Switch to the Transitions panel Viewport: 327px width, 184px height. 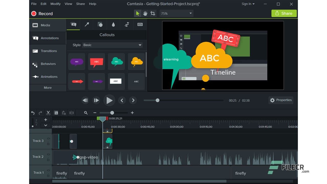tap(48, 51)
